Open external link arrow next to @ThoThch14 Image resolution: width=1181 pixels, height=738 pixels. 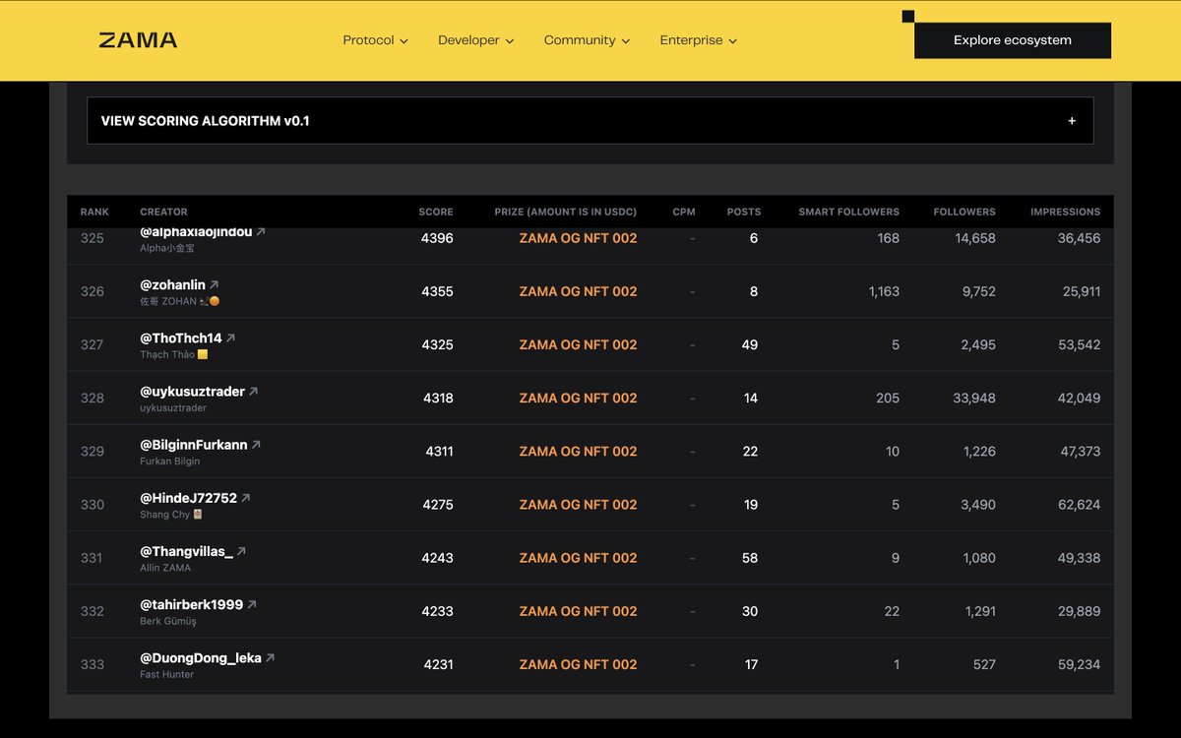[230, 338]
